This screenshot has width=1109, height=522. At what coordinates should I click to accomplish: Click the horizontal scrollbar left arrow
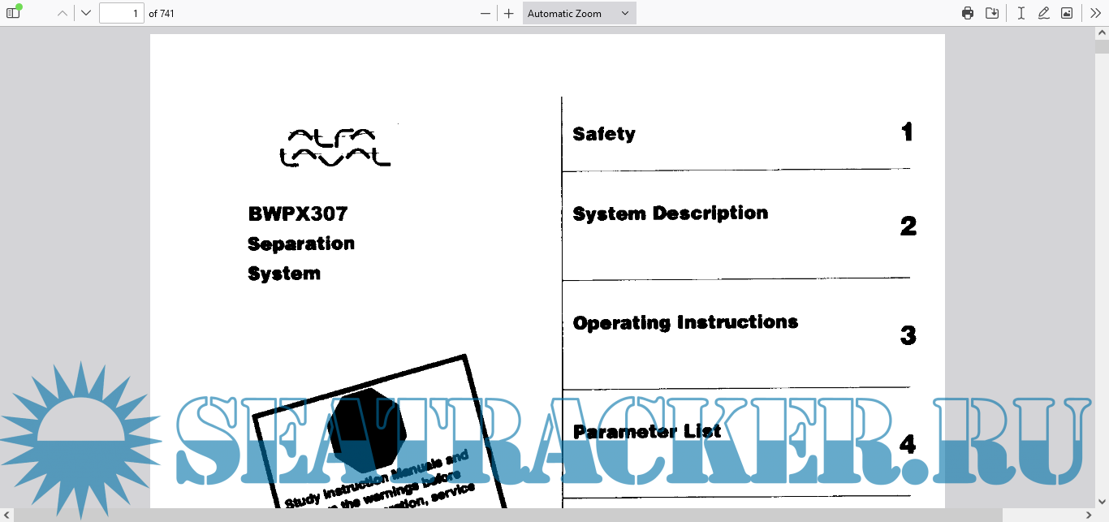[6, 516]
